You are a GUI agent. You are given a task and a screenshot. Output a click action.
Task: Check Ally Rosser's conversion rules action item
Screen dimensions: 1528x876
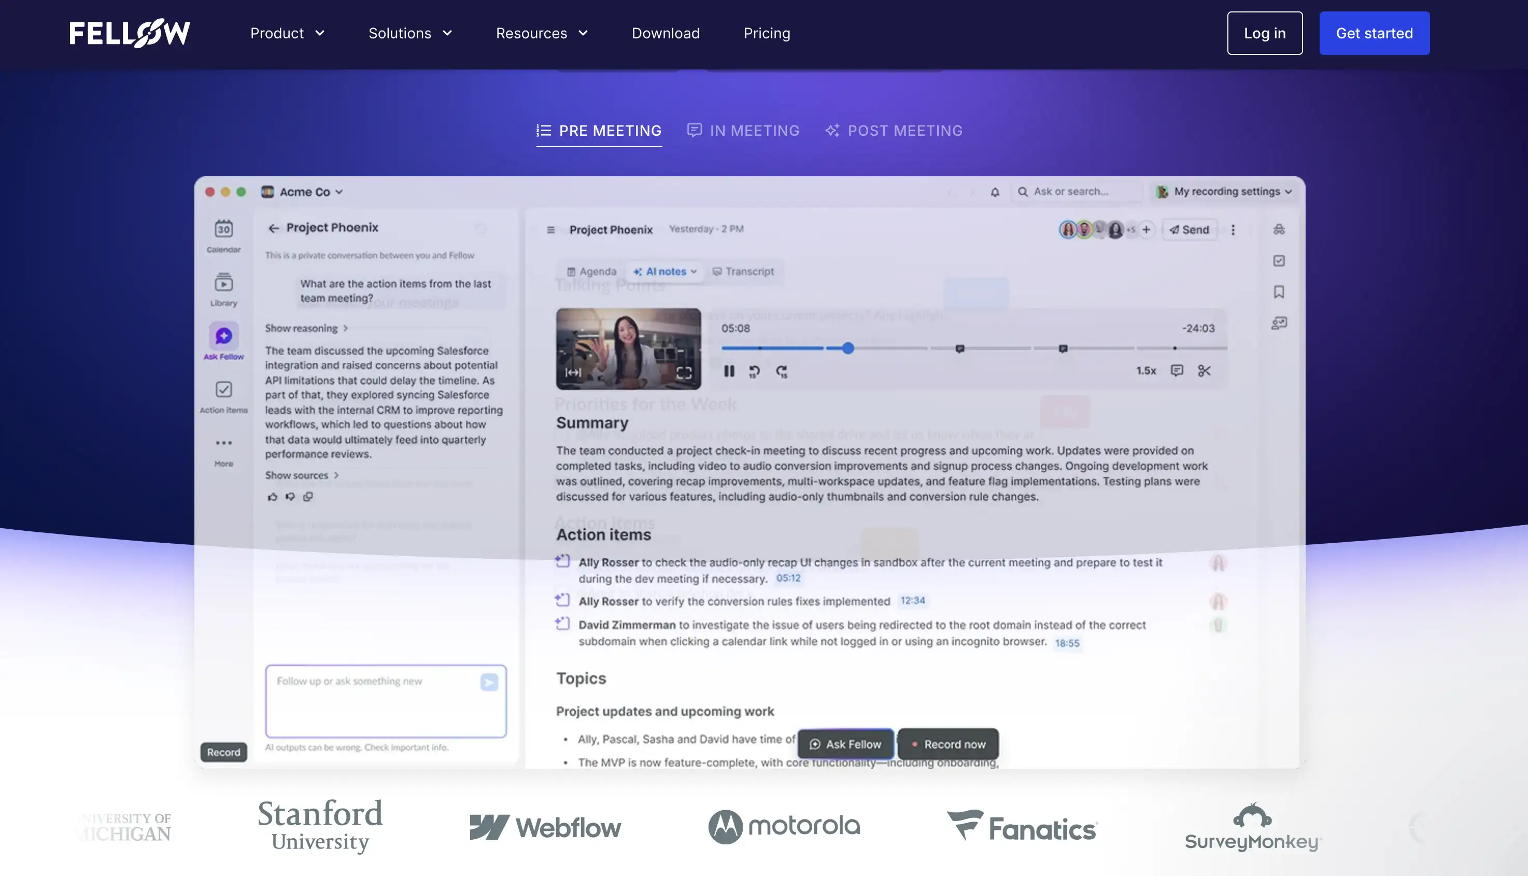562,600
